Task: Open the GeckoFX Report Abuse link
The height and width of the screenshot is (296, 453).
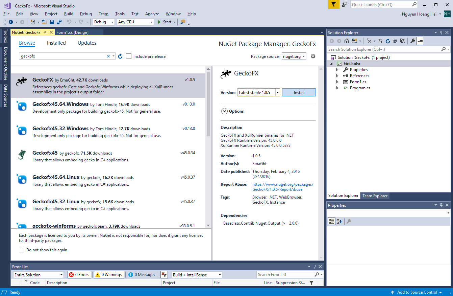Action: 283,187
